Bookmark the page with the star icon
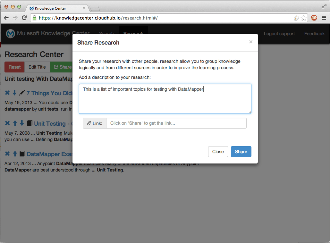 (303, 18)
